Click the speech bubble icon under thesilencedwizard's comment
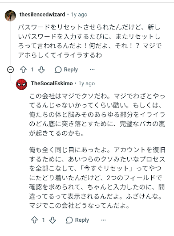This screenshot has width=174, height=236. 58,70
